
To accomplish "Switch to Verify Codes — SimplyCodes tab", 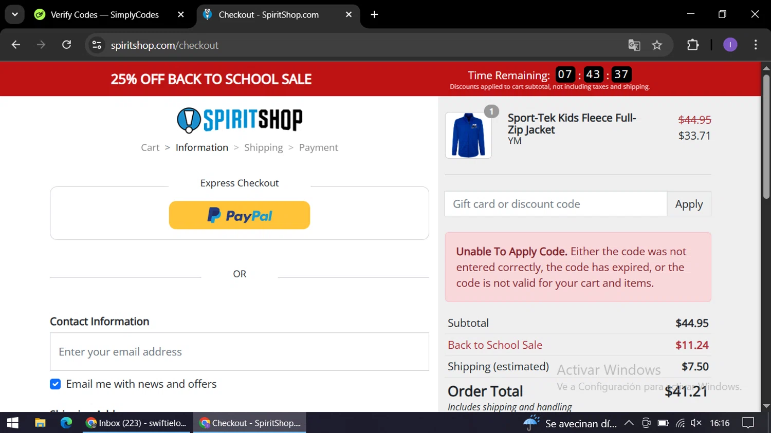I will pyautogui.click(x=105, y=14).
